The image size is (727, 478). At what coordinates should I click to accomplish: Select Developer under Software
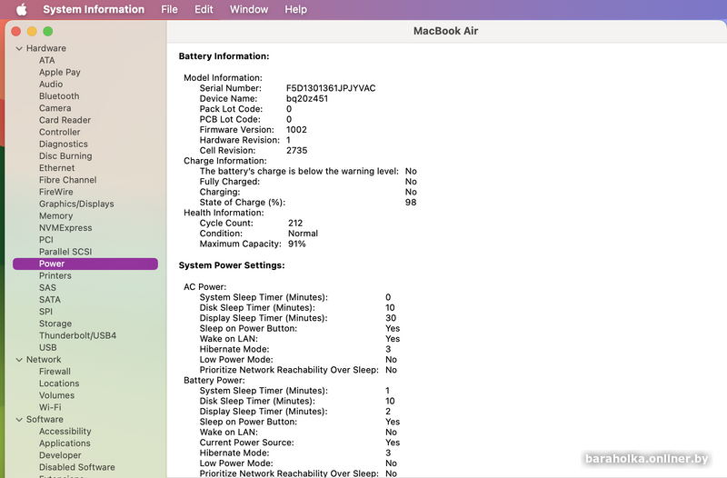coord(60,455)
